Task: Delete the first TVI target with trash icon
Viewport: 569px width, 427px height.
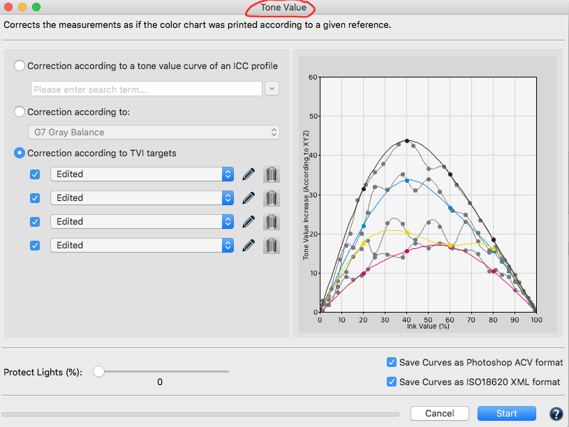Action: tap(272, 174)
